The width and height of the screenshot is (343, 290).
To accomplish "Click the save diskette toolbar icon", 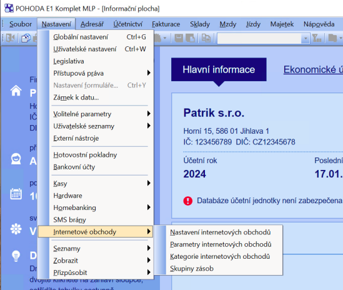I will (179, 38).
